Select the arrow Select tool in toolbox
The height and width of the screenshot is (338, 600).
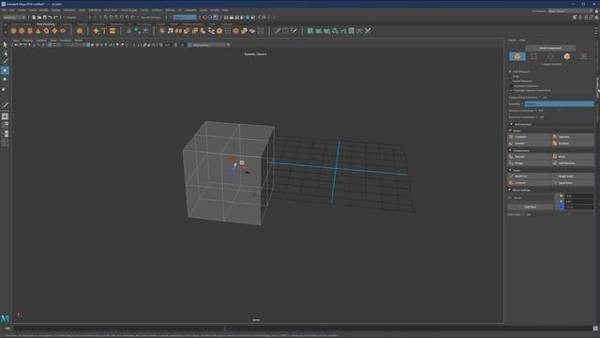click(x=5, y=45)
